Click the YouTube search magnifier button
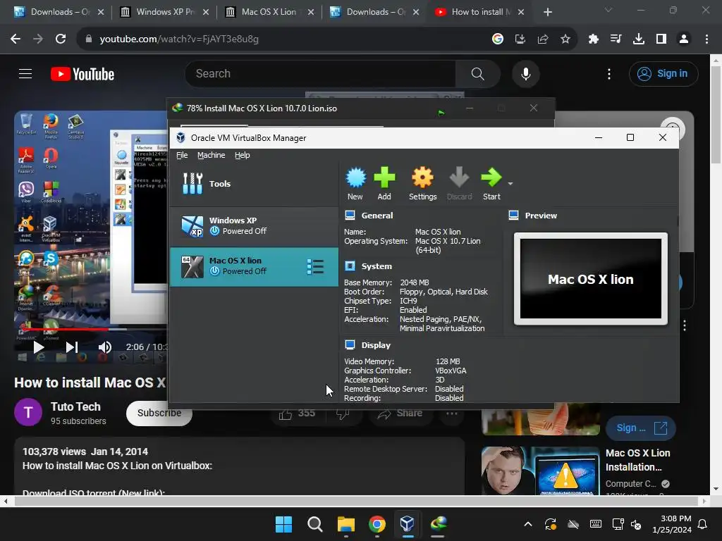This screenshot has width=722, height=541. (x=477, y=73)
